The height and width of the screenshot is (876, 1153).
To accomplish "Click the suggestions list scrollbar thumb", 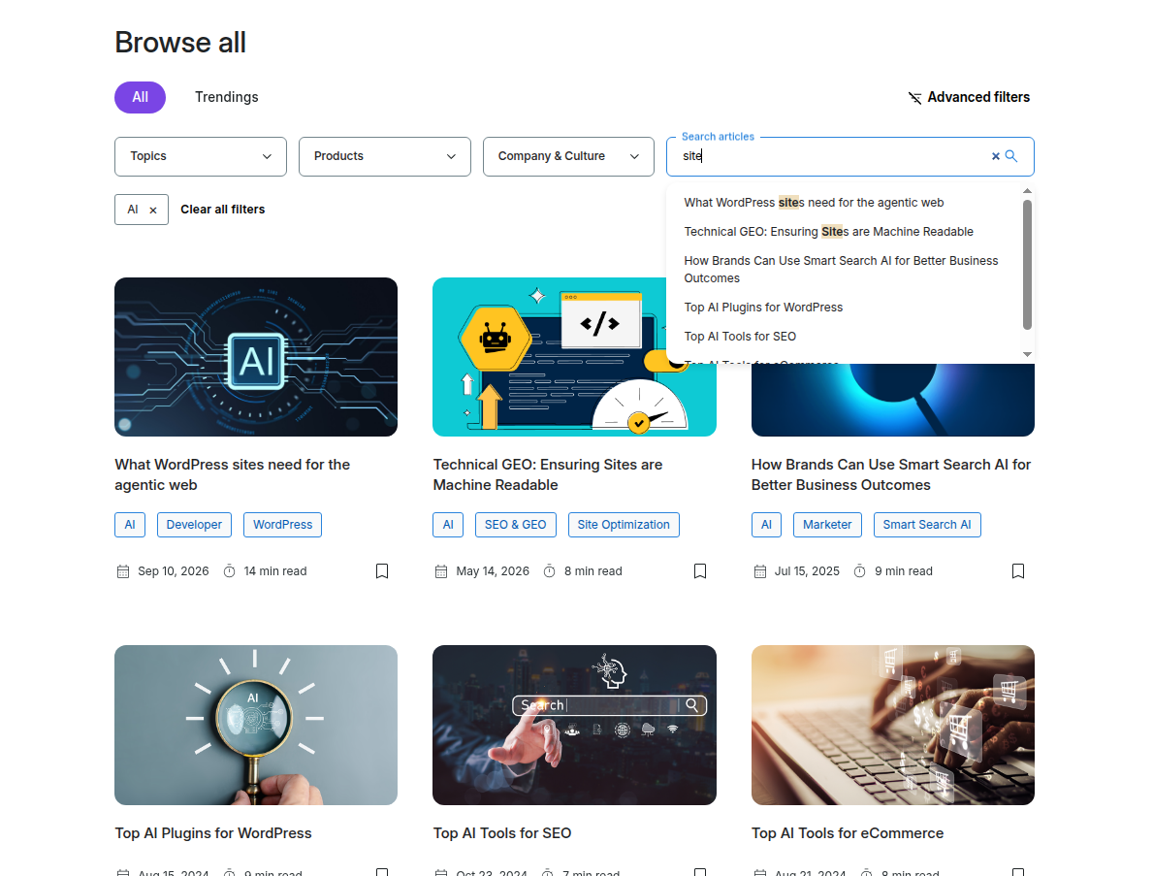I will pos(1027,265).
